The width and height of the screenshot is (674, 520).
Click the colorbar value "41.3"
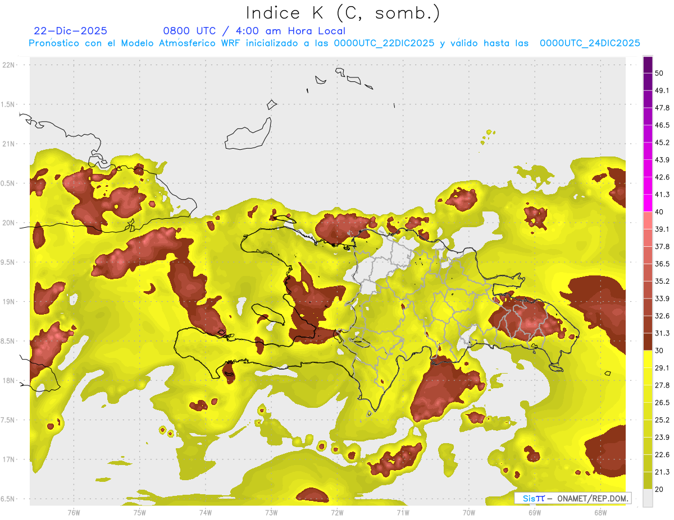(x=662, y=195)
